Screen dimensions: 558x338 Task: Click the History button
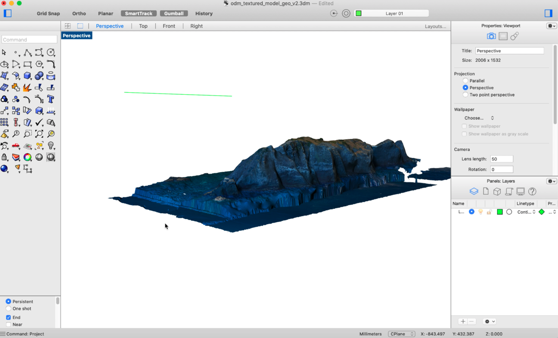point(204,13)
